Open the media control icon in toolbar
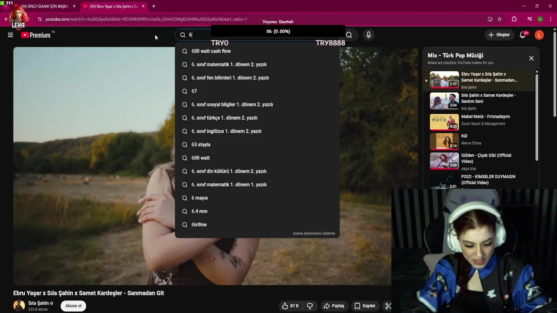 coord(529,19)
